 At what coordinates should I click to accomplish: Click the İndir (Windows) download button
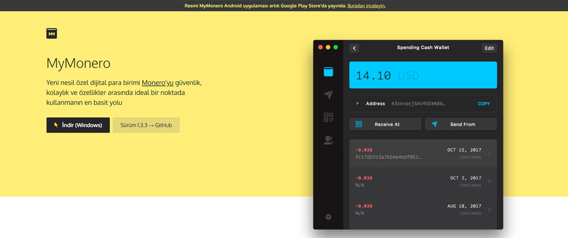[x=78, y=125]
